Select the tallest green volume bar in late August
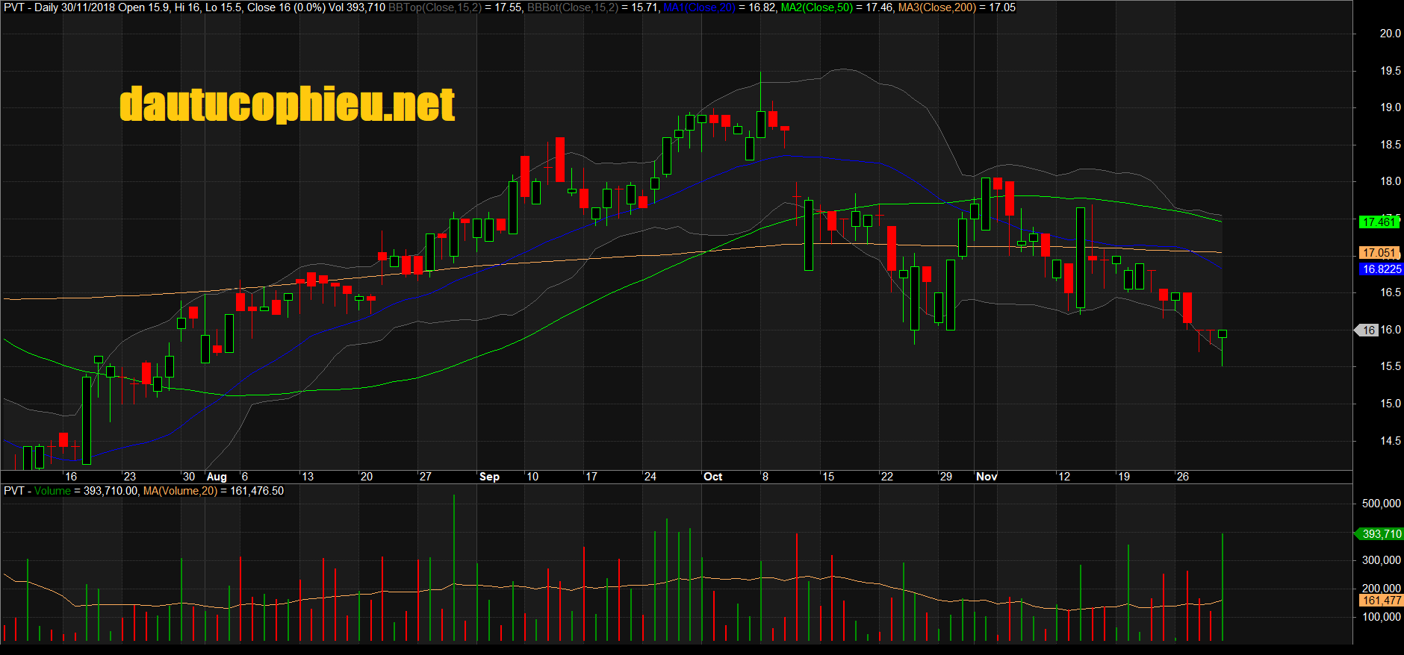The height and width of the screenshot is (655, 1404). tap(453, 568)
